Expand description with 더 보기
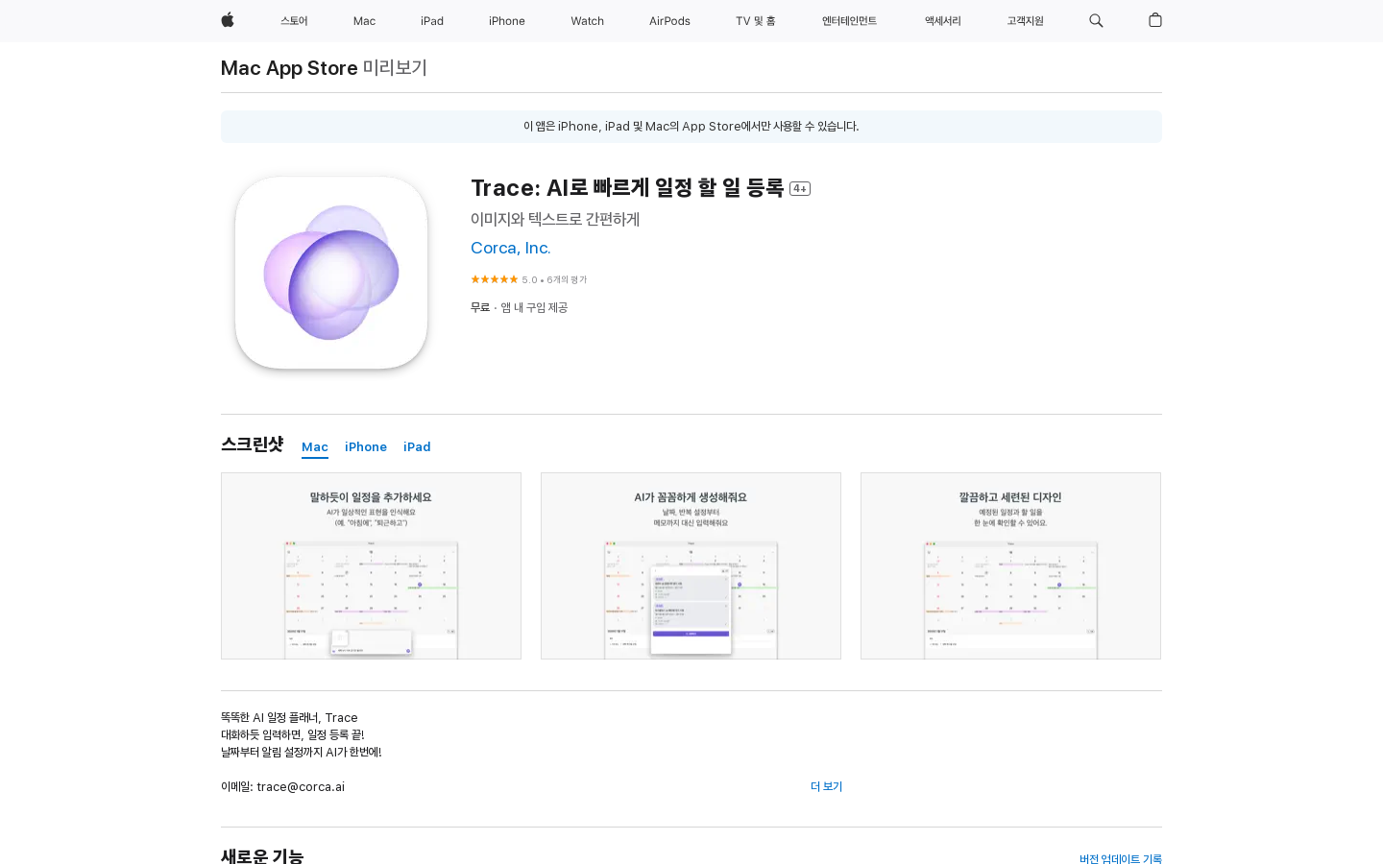 (826, 786)
